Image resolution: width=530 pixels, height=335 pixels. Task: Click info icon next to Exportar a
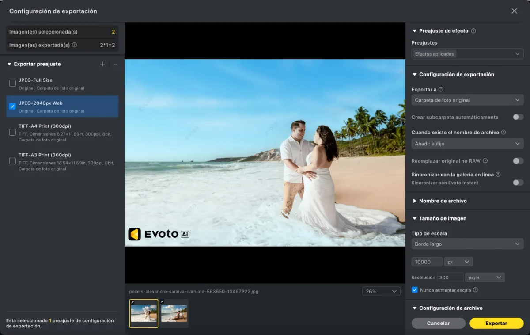pos(441,89)
